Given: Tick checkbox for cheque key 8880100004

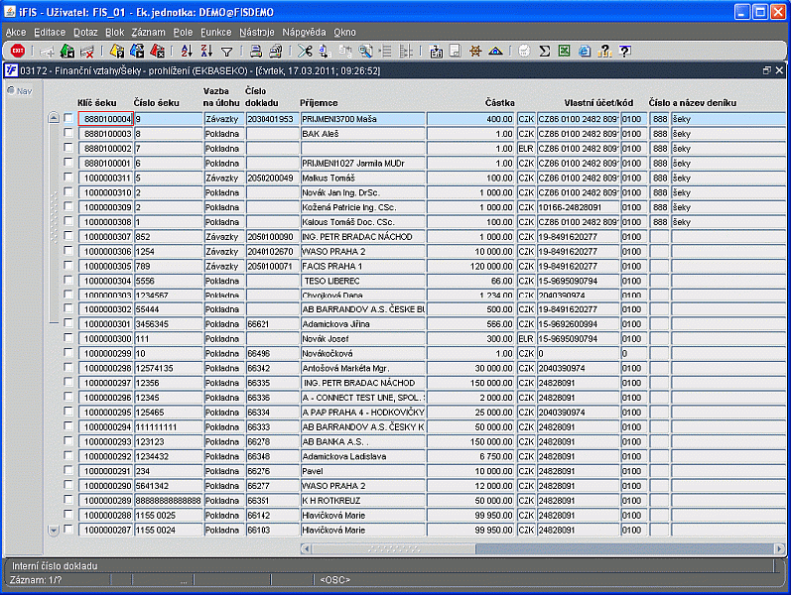Looking at the screenshot, I should [68, 119].
